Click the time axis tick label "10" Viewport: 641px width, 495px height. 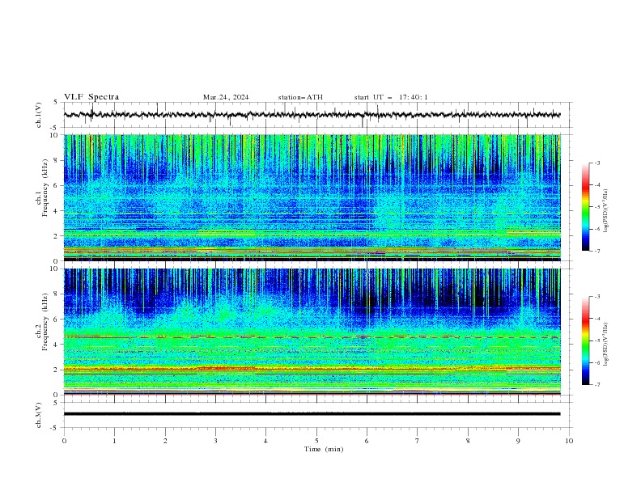(569, 441)
